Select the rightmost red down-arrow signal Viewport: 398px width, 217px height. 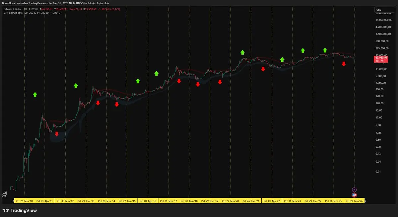click(344, 64)
